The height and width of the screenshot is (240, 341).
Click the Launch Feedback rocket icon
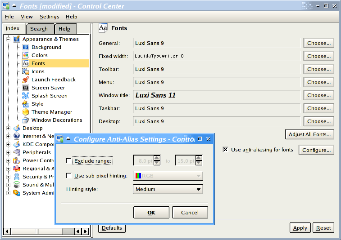[26, 80]
